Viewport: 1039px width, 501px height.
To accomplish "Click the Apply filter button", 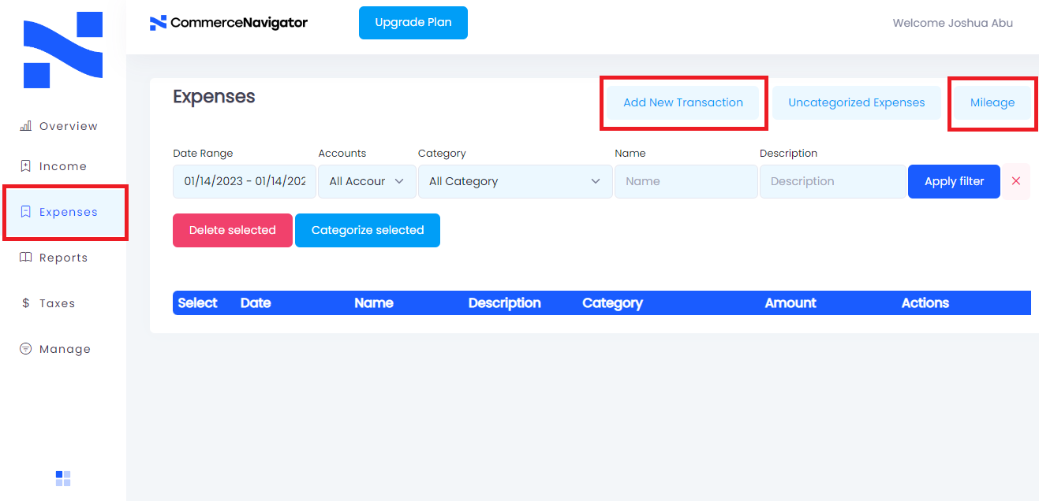I will [954, 181].
